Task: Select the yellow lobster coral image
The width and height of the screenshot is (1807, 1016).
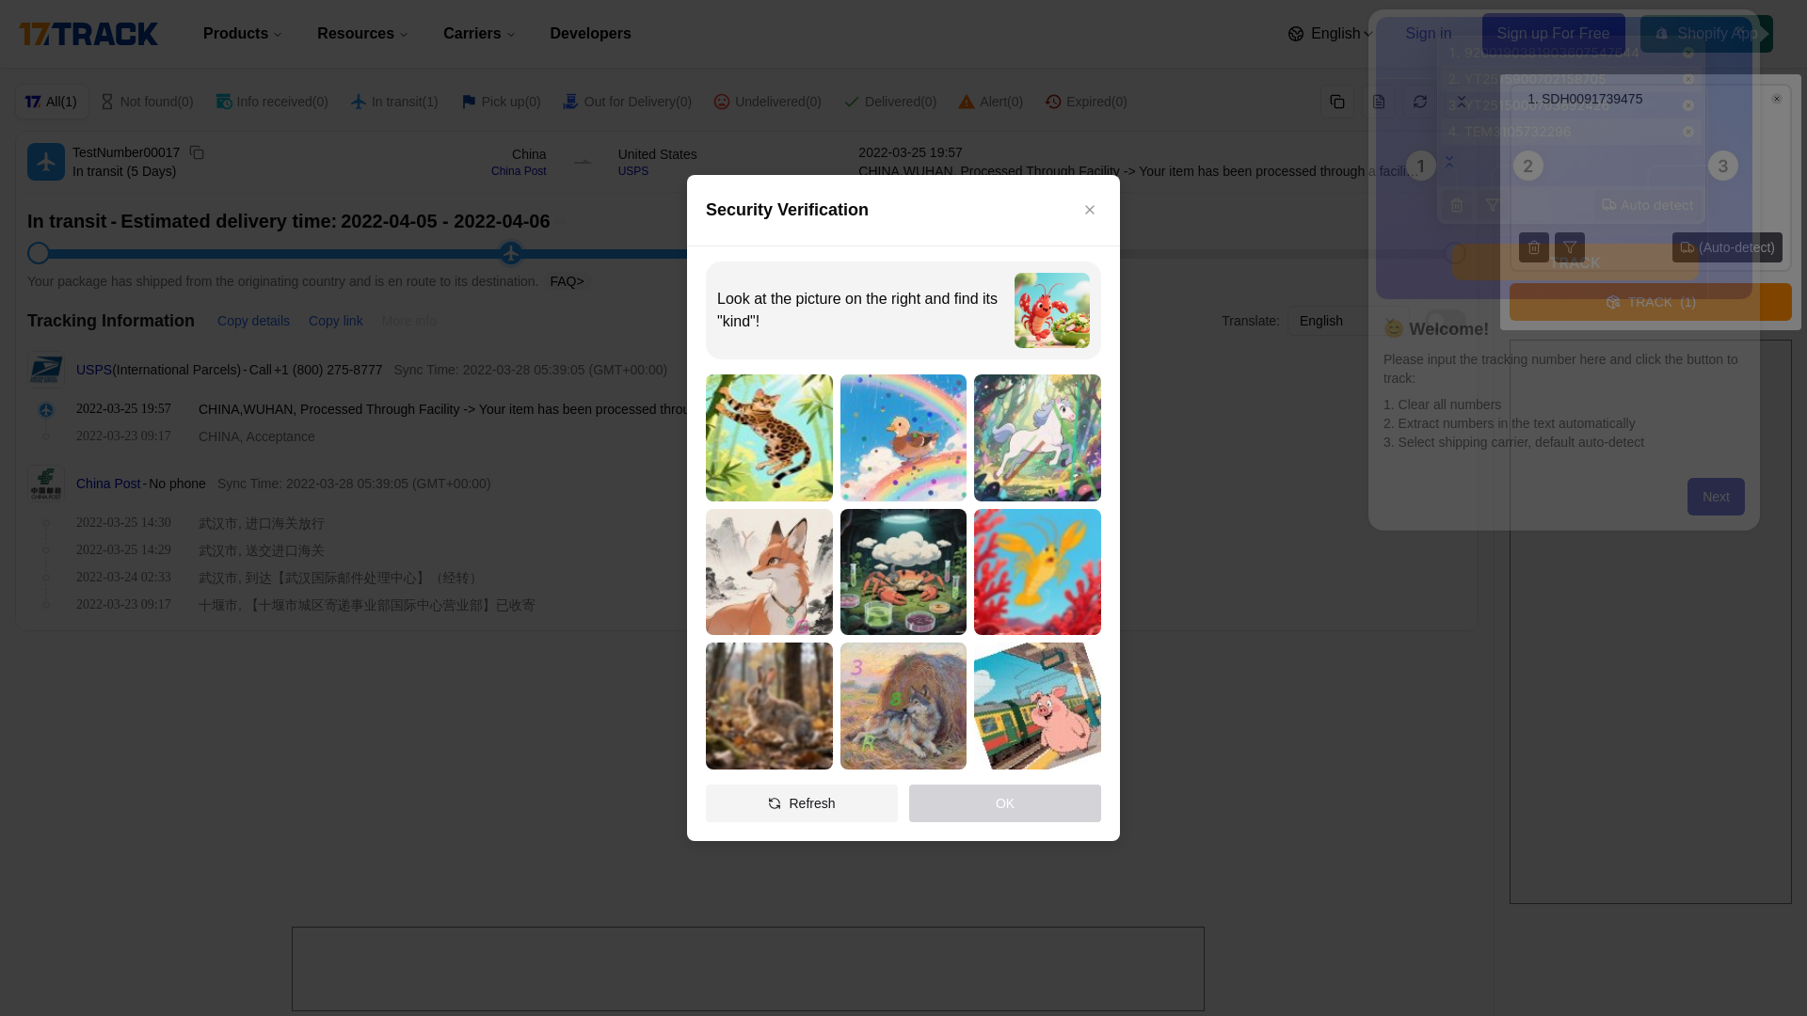Action: pyautogui.click(x=1036, y=572)
